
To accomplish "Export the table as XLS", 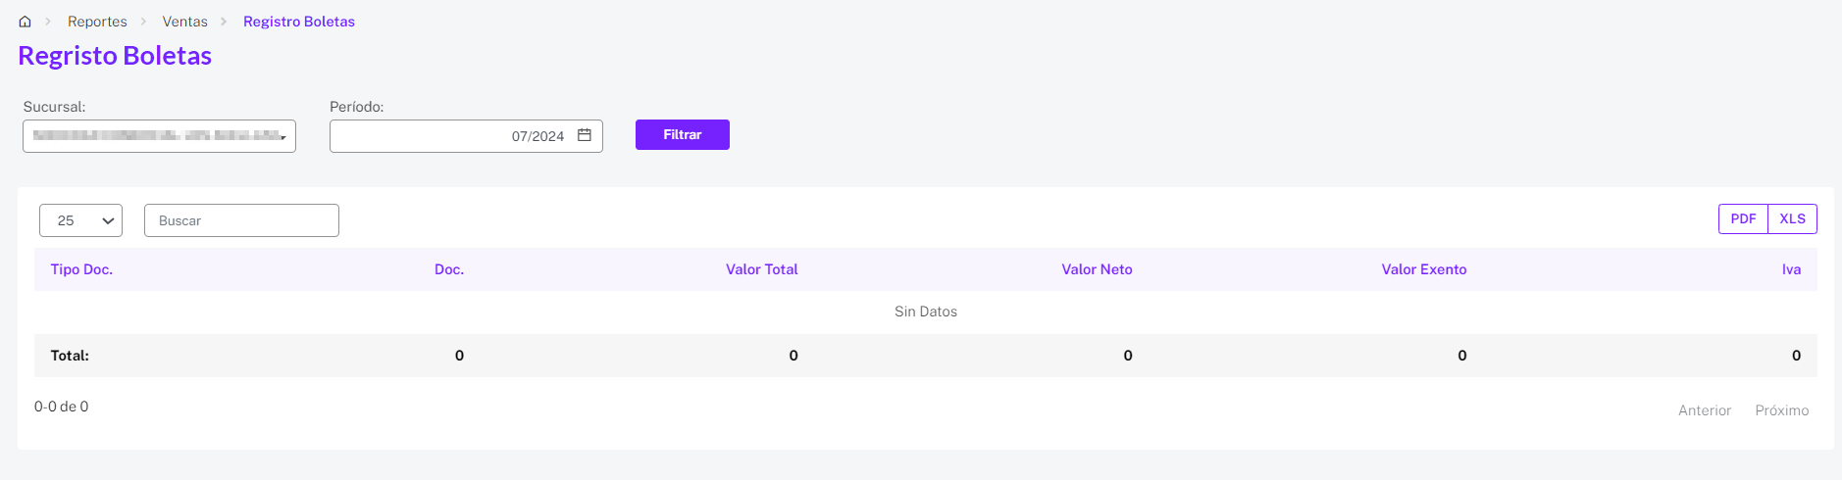I will click(x=1792, y=218).
